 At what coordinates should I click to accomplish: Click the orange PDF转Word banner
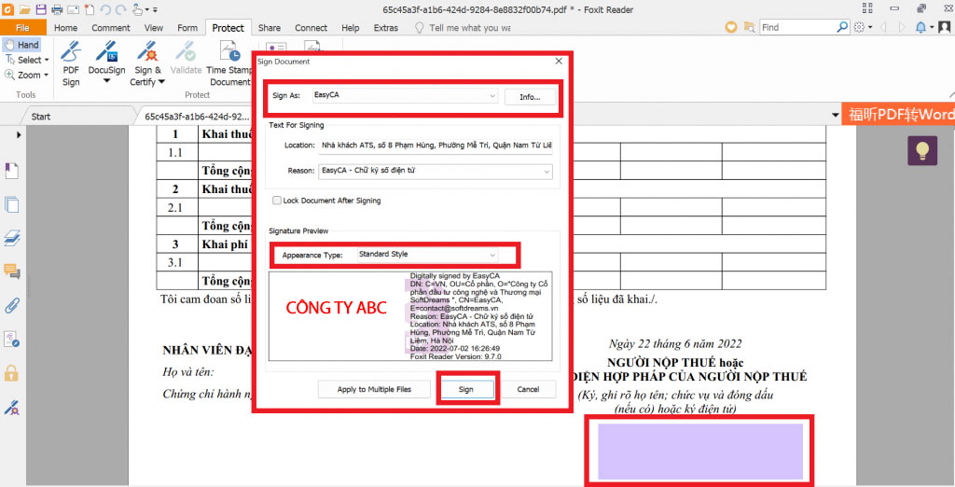[898, 114]
